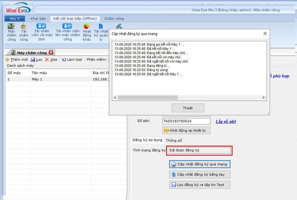Click the device number 1 cell
This screenshot has height=200, width=297.
[17, 79]
